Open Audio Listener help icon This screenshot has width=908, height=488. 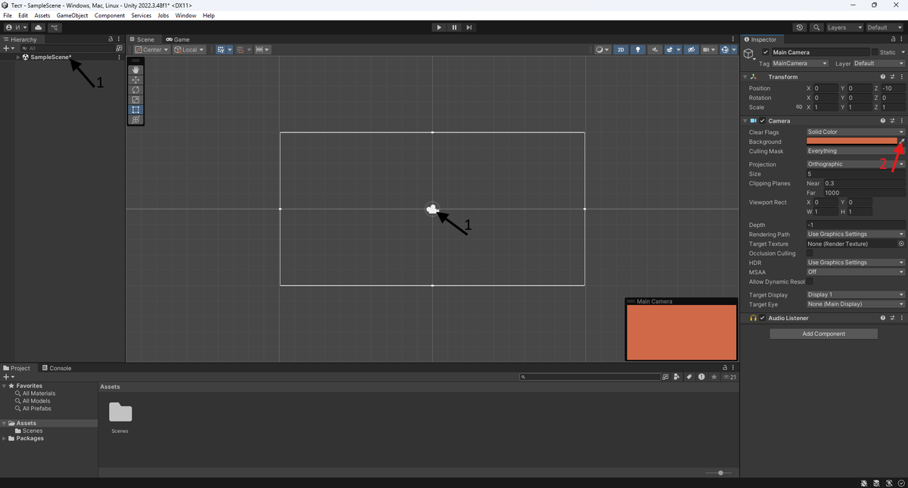[883, 318]
